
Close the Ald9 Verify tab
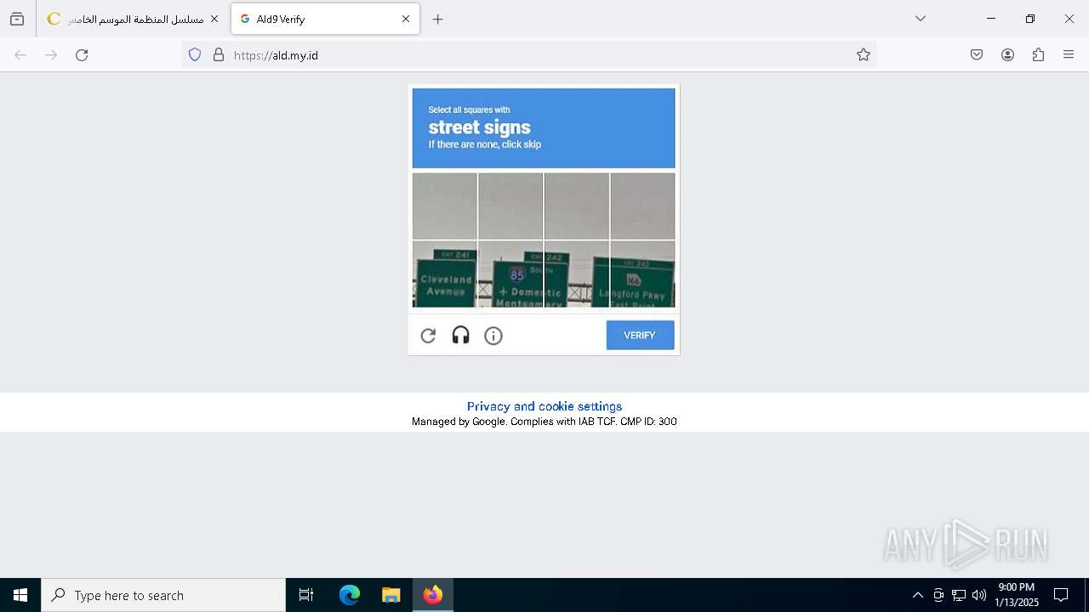tap(406, 19)
